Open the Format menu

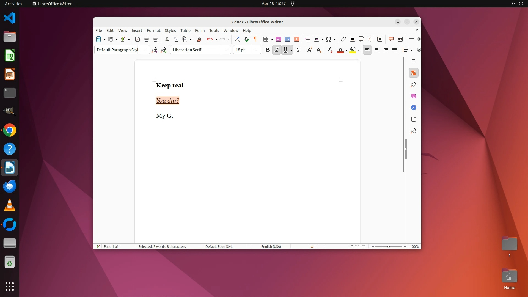coord(153,31)
